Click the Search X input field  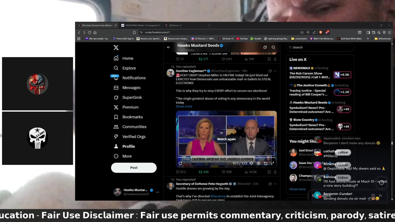click(x=320, y=47)
